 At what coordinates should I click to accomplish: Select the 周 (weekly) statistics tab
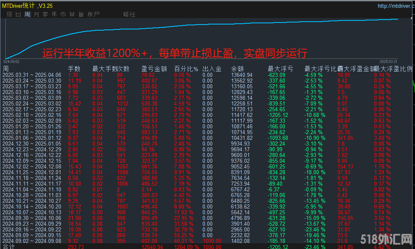(27, 14)
